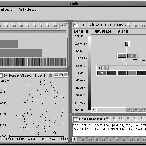Select leaf node 13 in tree

[x=142, y=73]
